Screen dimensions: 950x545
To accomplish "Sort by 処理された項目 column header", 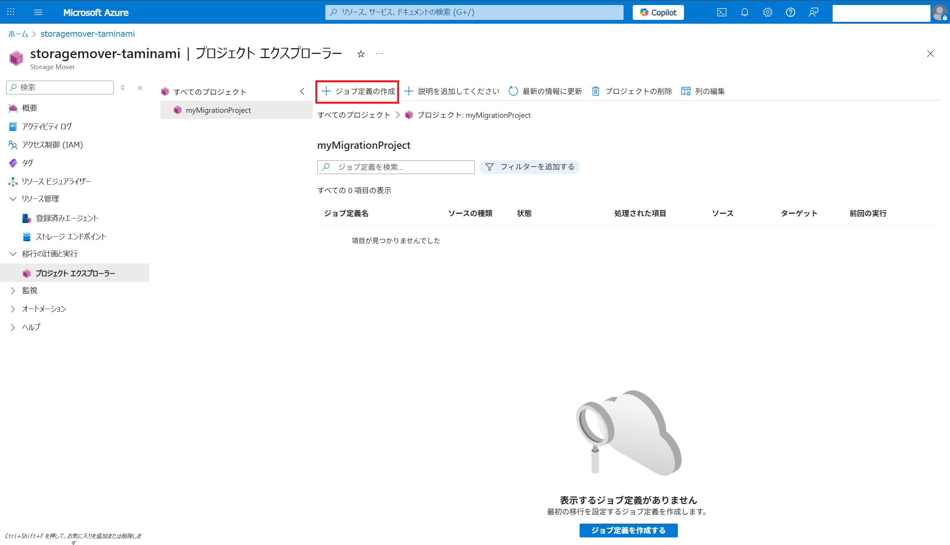I will (640, 213).
